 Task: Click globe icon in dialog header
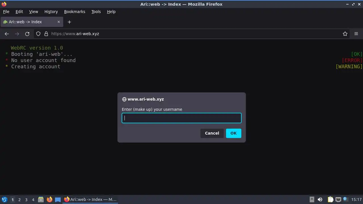(124, 99)
